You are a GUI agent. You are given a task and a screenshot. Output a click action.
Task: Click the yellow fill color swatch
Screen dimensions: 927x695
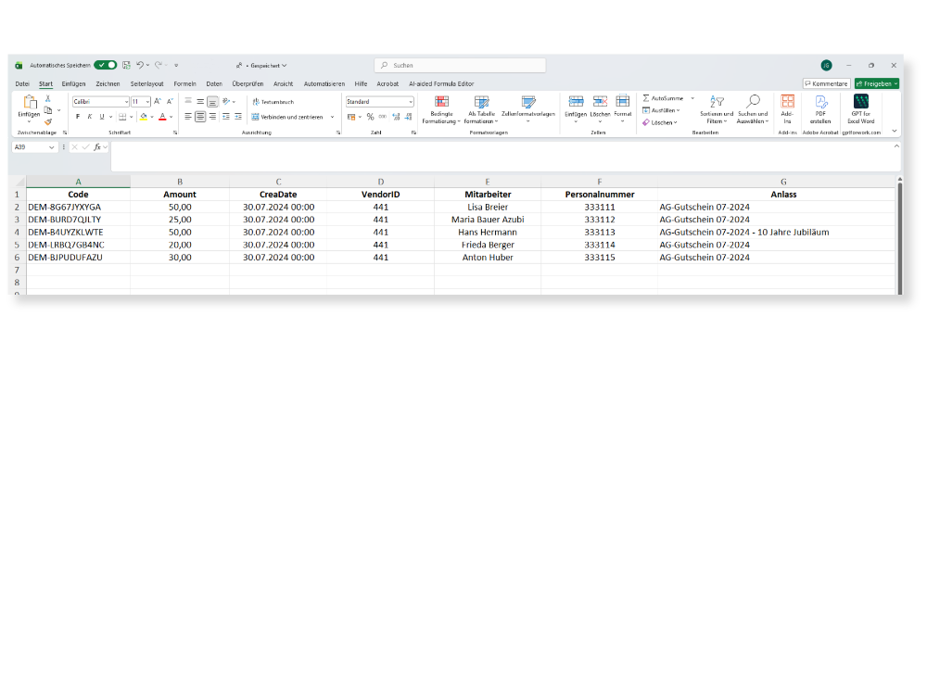(144, 117)
